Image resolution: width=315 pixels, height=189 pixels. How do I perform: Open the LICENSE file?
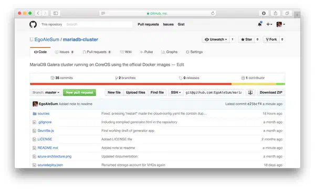pyautogui.click(x=45, y=139)
